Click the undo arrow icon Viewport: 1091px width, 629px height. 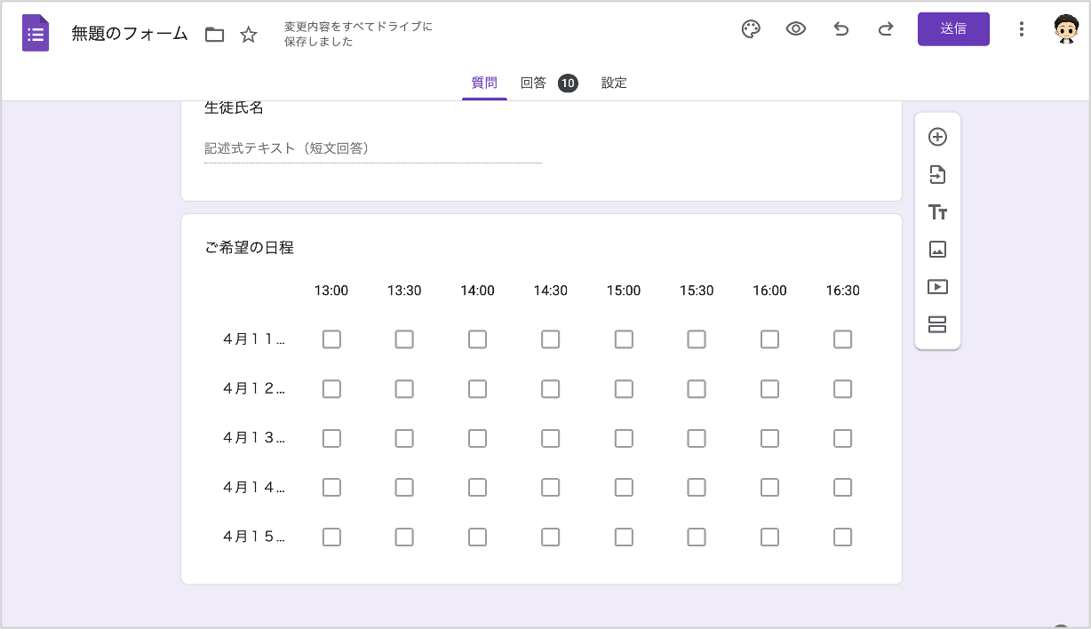click(x=840, y=29)
